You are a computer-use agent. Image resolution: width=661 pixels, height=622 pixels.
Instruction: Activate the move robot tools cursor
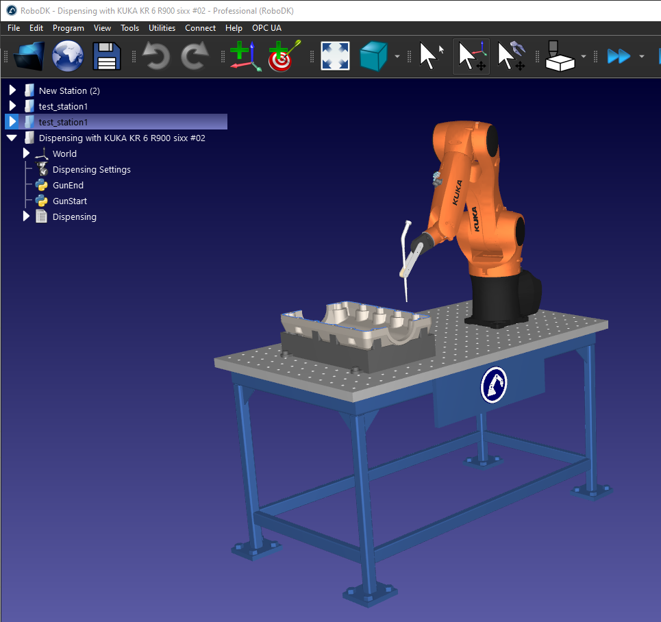512,56
